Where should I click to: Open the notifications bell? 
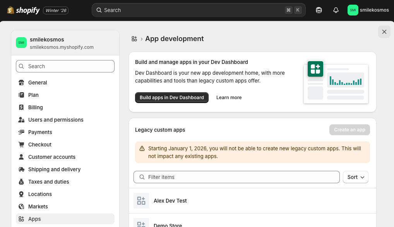pos(336,10)
